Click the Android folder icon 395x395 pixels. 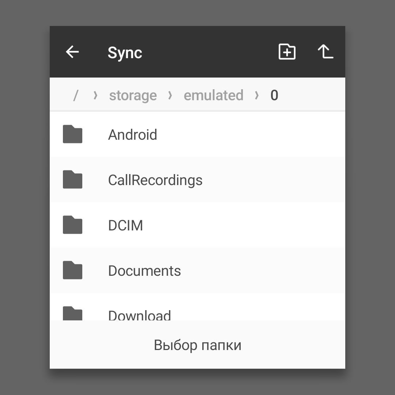click(72, 134)
